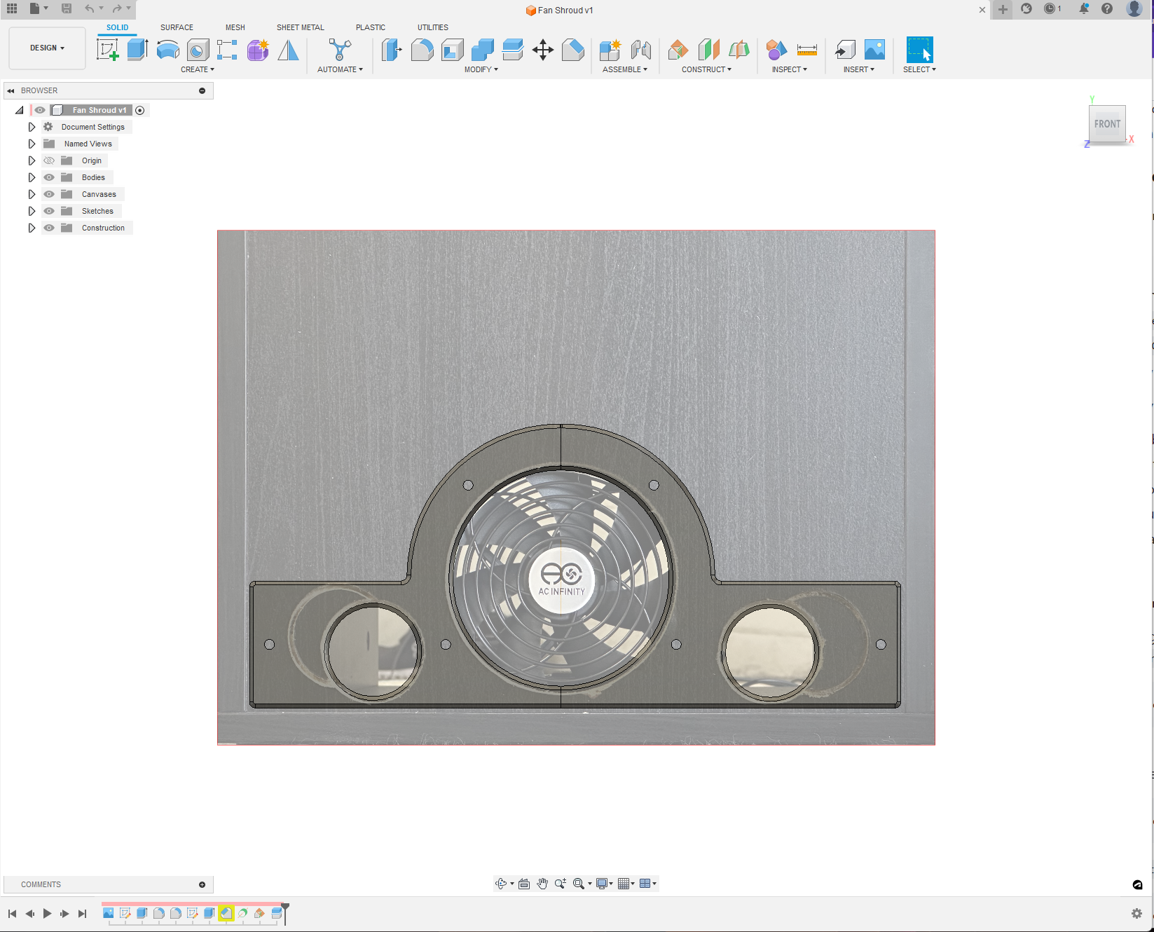
Task: Switch to the SHEET METAL tab
Action: pyautogui.click(x=300, y=27)
